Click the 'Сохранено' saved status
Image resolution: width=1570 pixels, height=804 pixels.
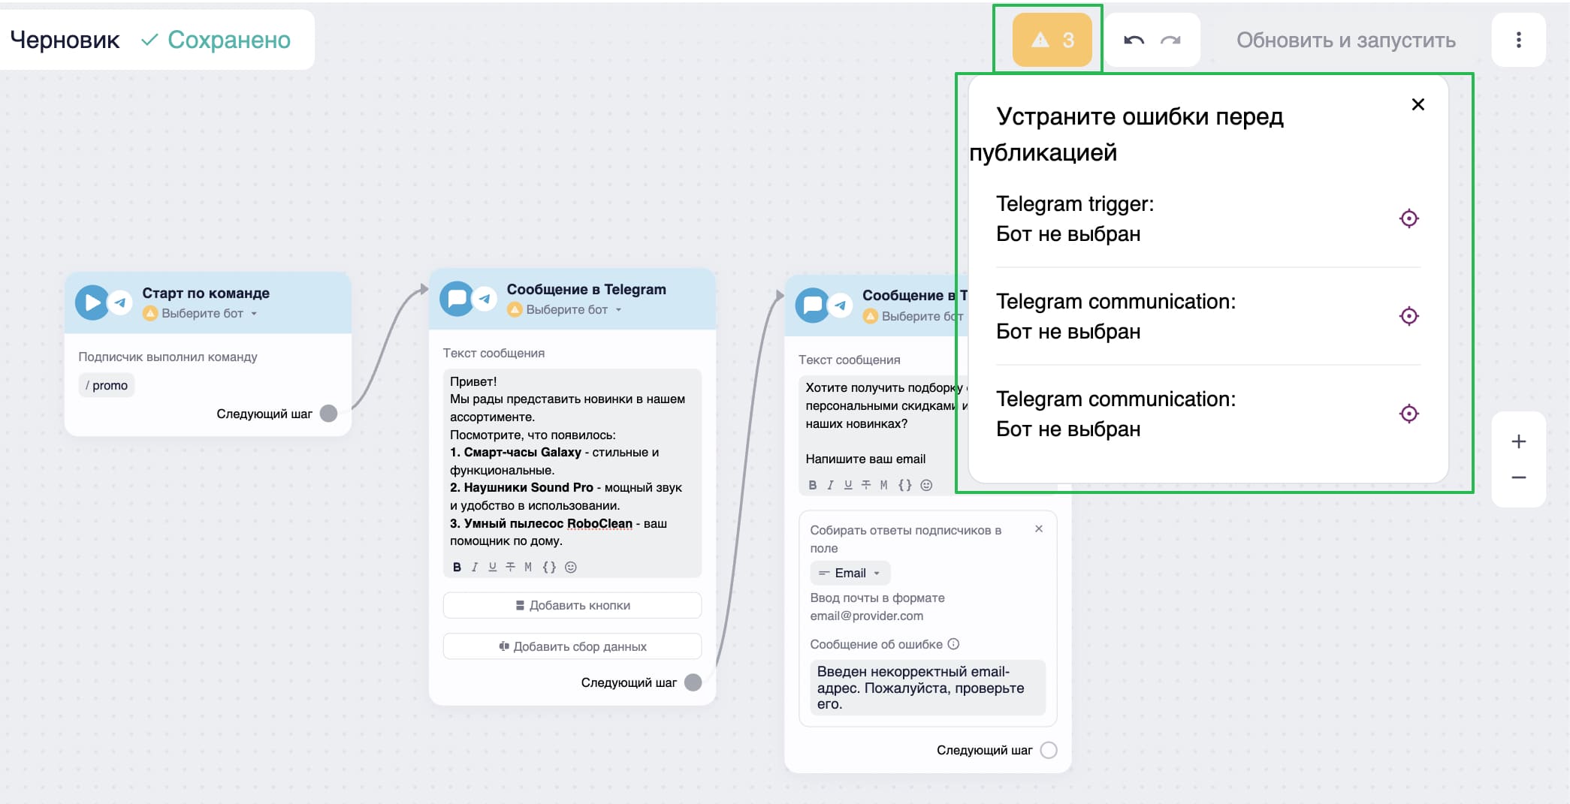tap(216, 40)
